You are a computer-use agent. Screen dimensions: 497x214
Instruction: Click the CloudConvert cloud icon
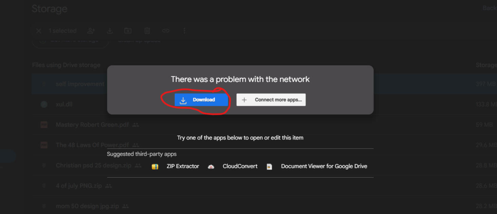pos(211,167)
